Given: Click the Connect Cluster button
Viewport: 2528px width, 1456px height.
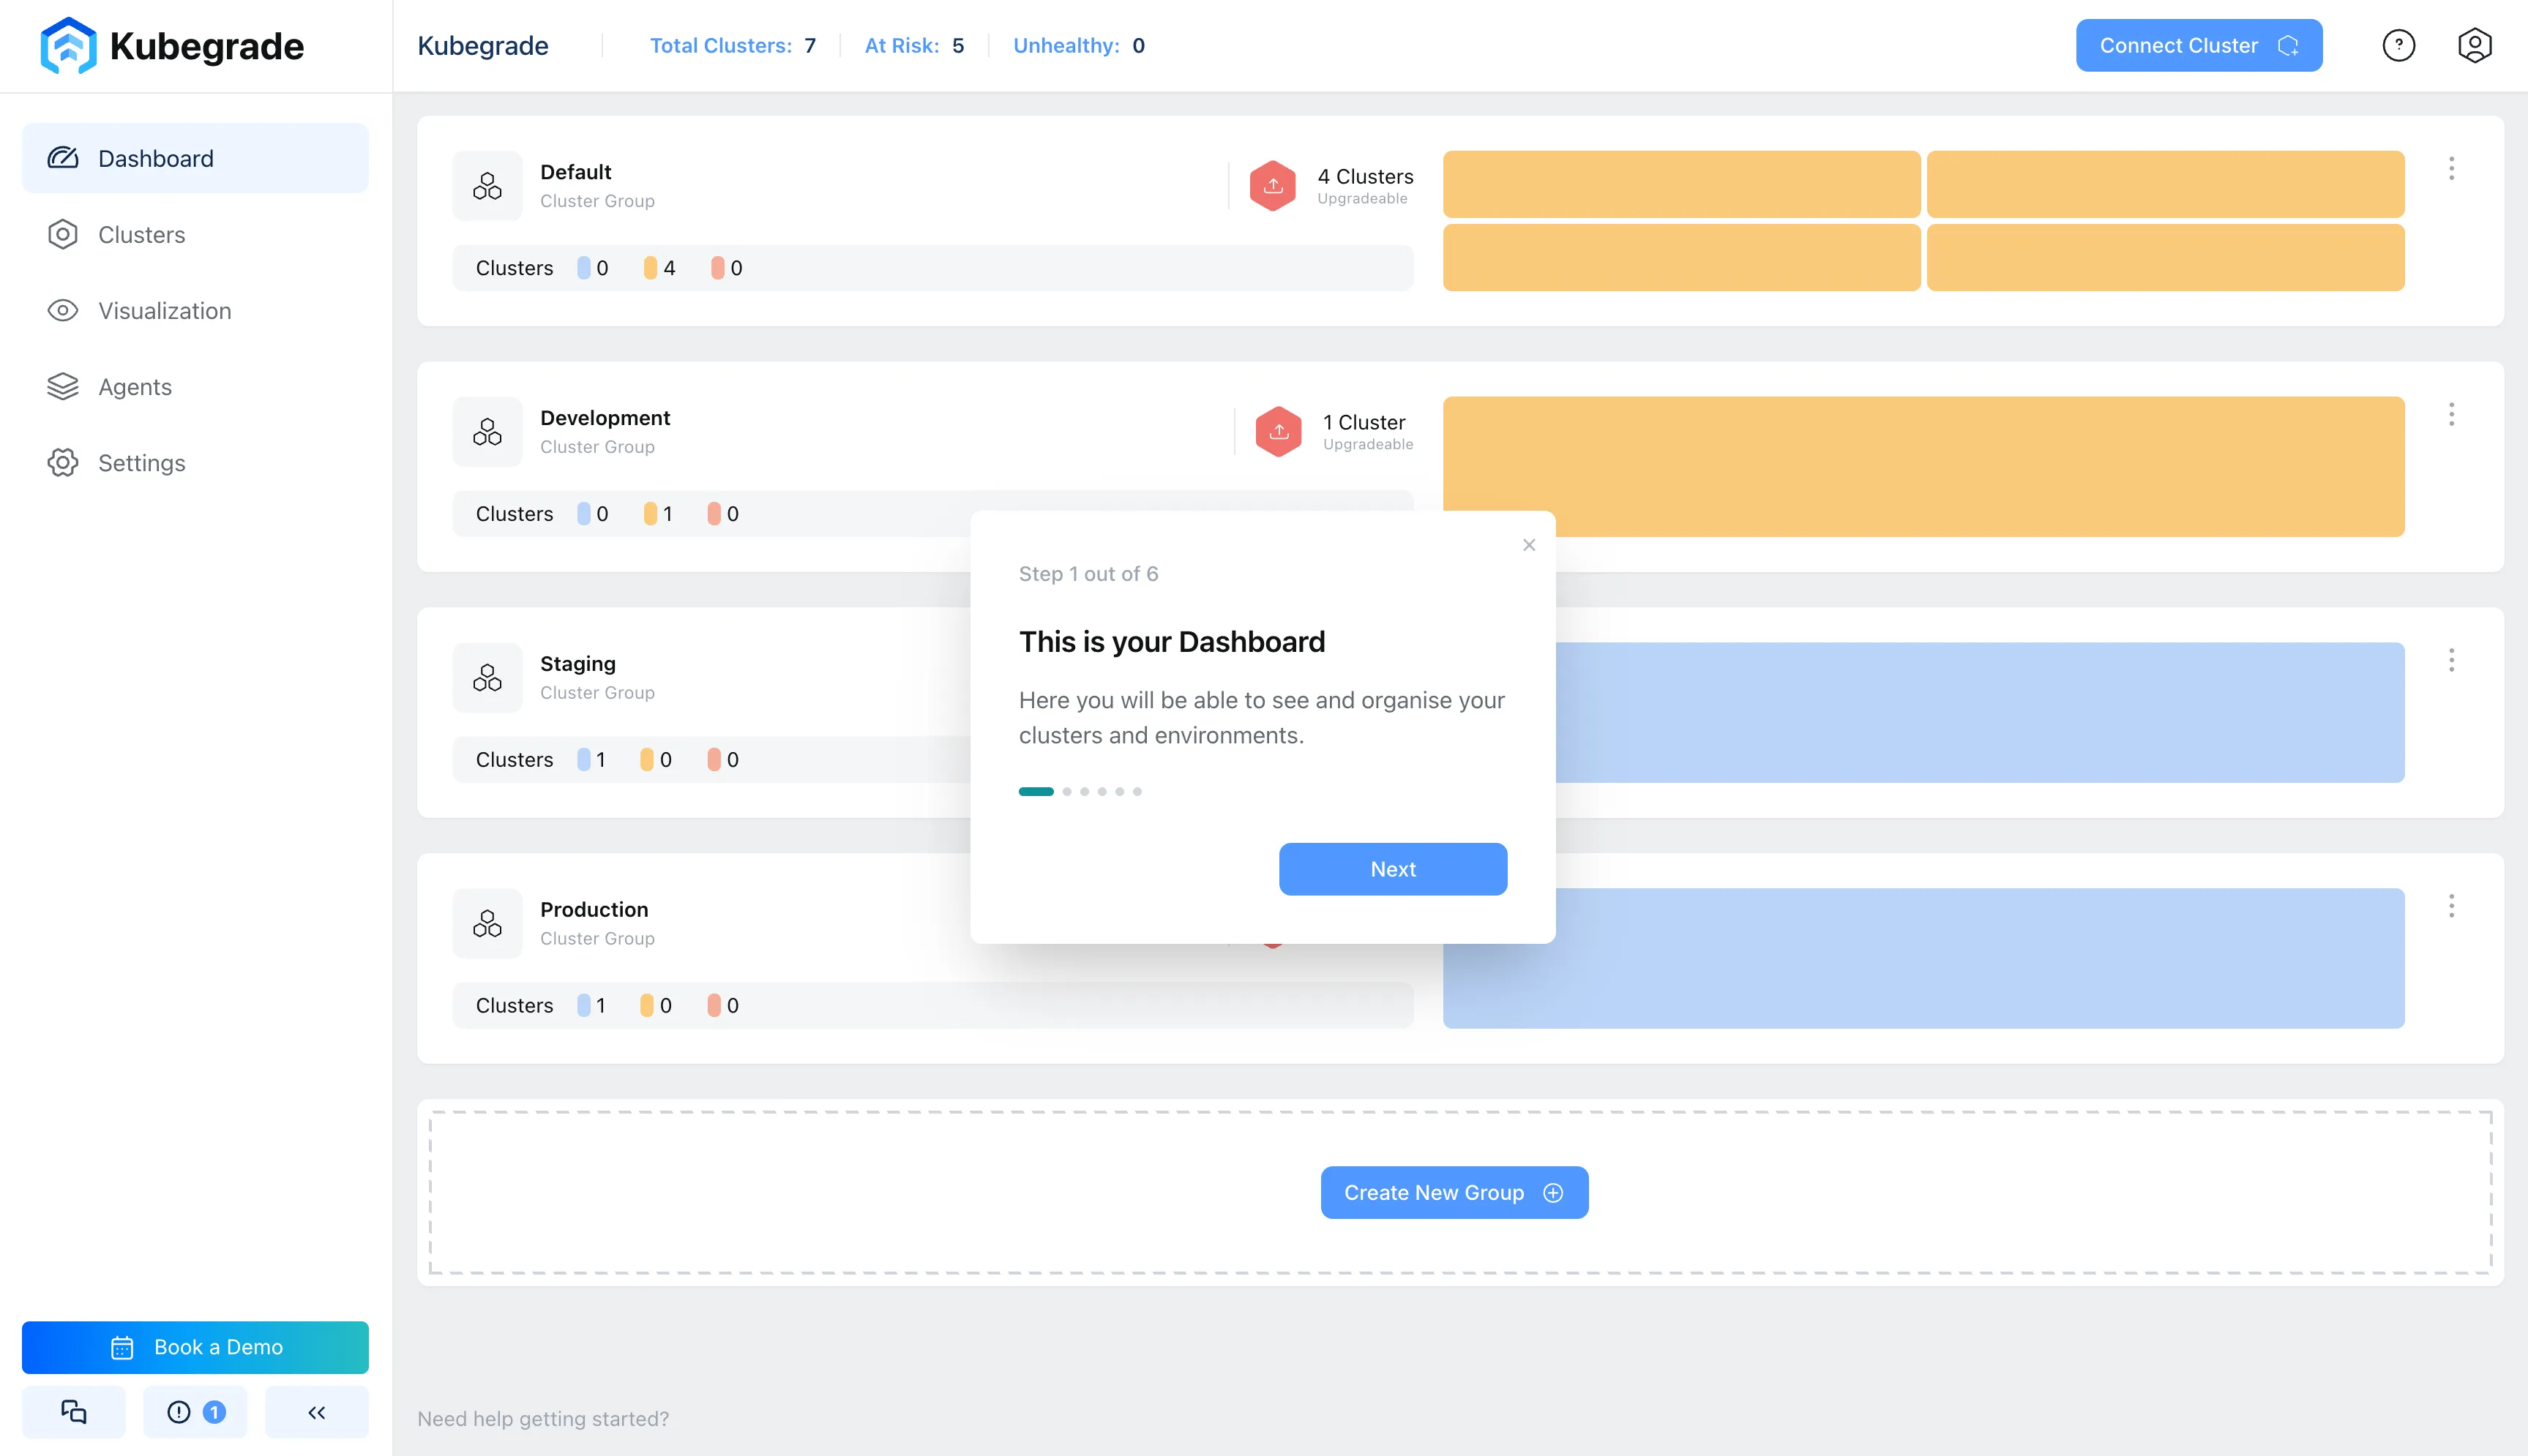Looking at the screenshot, I should (x=2198, y=45).
